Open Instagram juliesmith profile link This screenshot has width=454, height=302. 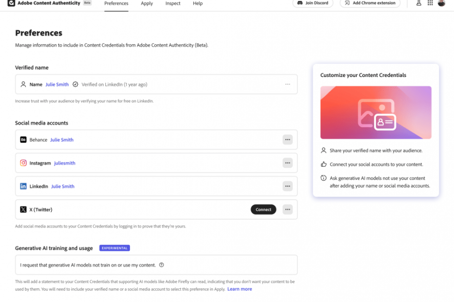pos(64,163)
